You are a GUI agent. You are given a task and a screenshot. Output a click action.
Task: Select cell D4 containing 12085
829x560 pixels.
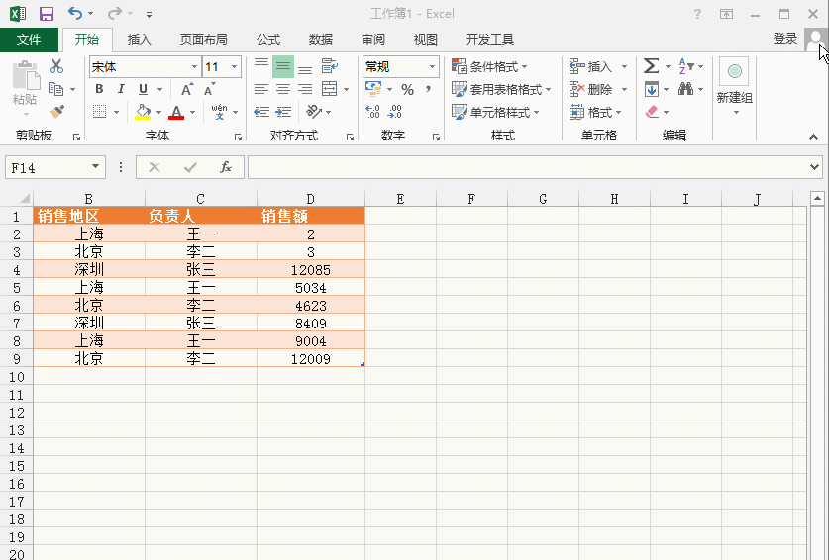[310, 269]
